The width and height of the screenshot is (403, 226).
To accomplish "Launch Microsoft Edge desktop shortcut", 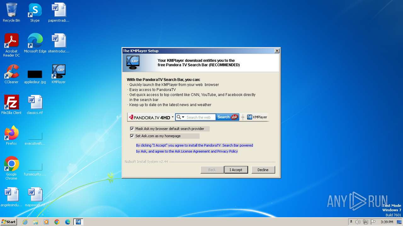I will (35, 43).
